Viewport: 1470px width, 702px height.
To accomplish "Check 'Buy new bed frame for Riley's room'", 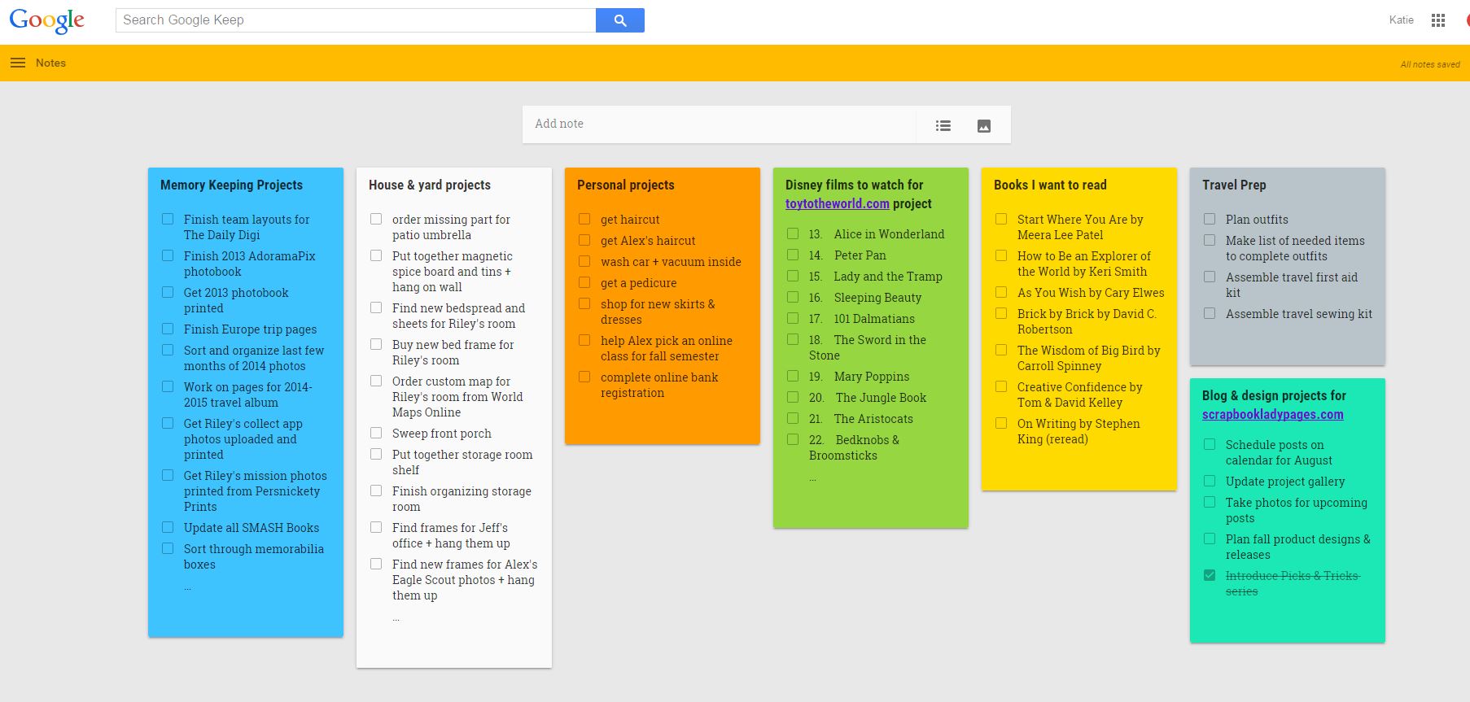I will click(x=376, y=344).
